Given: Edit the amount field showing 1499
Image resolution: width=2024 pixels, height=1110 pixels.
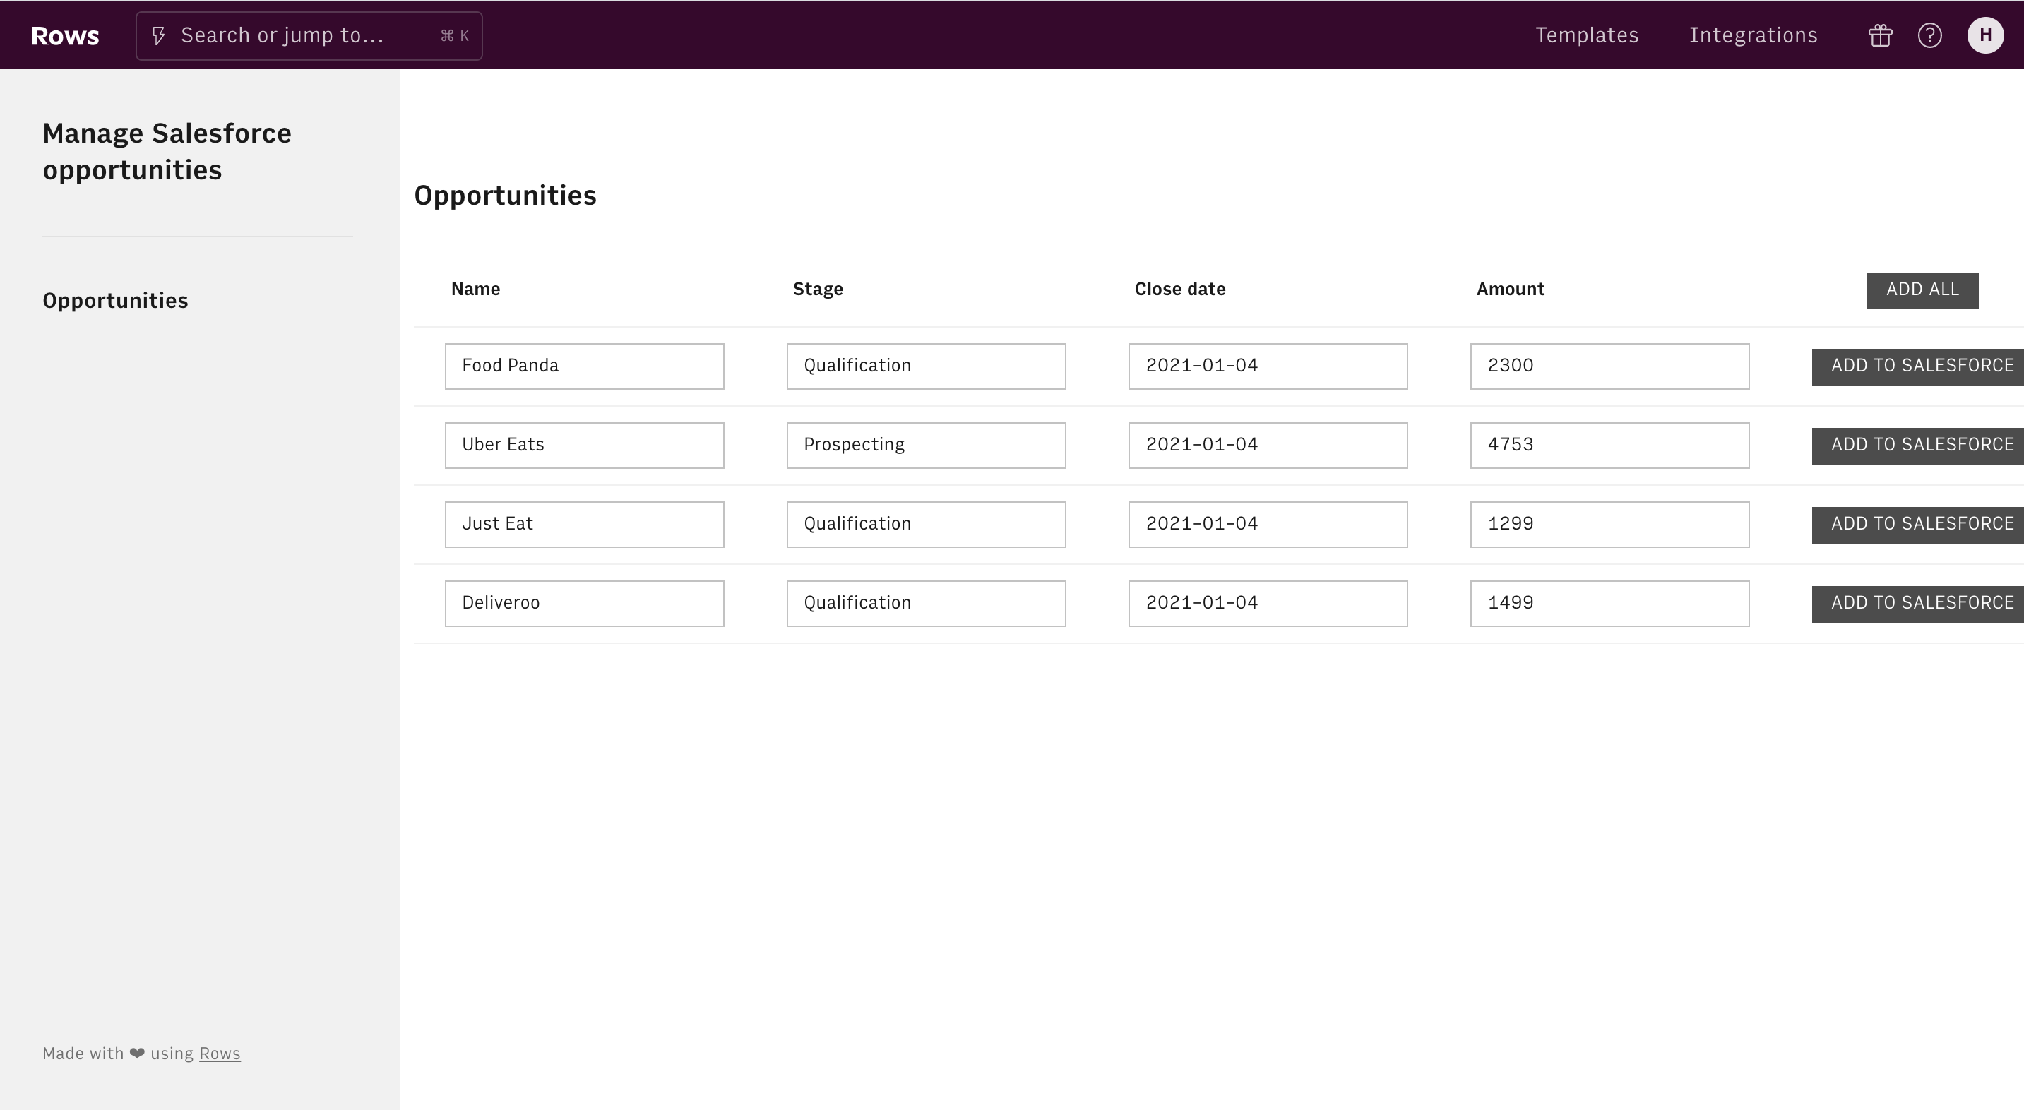Looking at the screenshot, I should tap(1609, 603).
